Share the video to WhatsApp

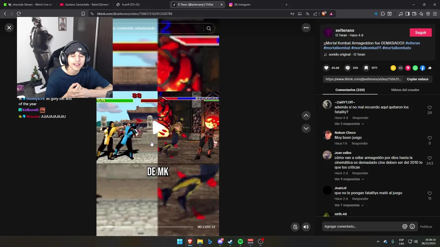[415, 68]
